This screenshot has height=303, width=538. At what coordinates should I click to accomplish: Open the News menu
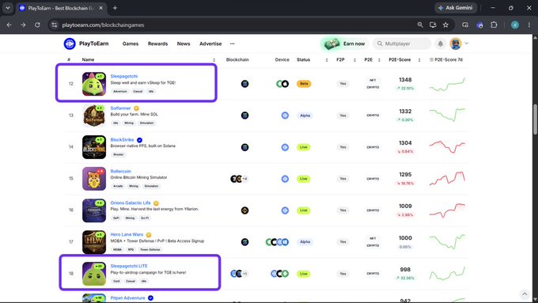click(184, 44)
